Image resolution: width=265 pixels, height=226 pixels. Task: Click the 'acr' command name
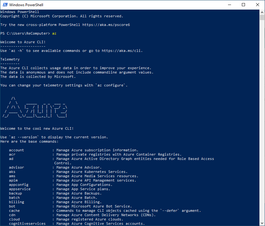tap(12, 154)
